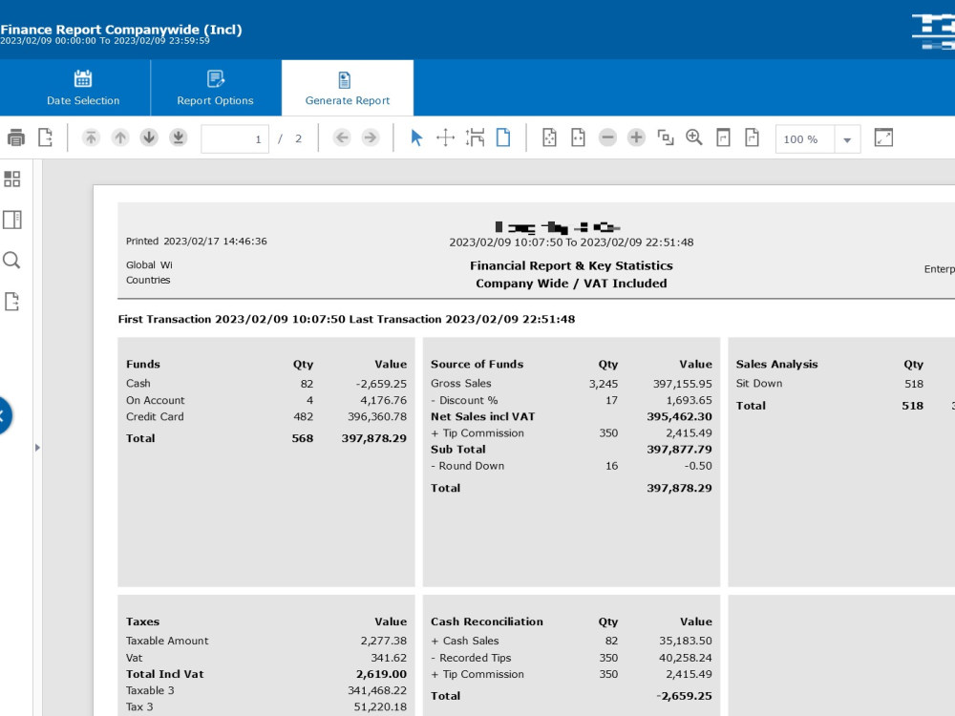Click the print report icon
955x716 pixels.
coord(16,138)
